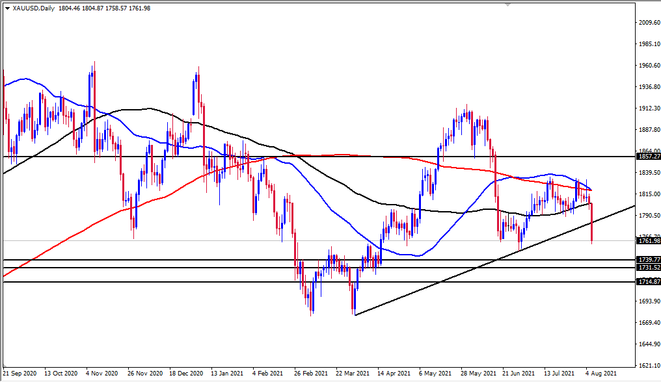Click the 14 Apr 2021 date label
The image size is (661, 382).
pos(394,373)
